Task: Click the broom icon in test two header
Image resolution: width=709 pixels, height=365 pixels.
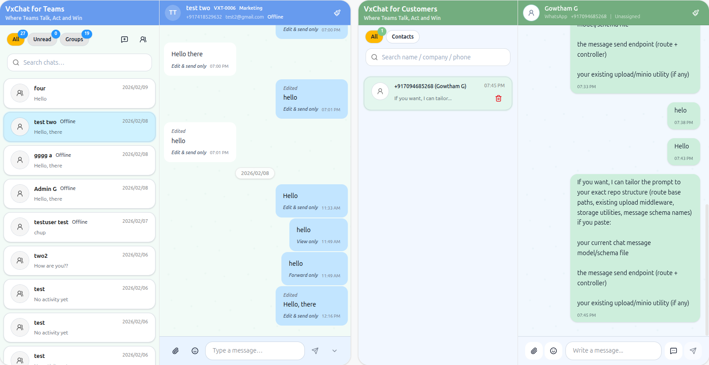Action: pyautogui.click(x=337, y=13)
